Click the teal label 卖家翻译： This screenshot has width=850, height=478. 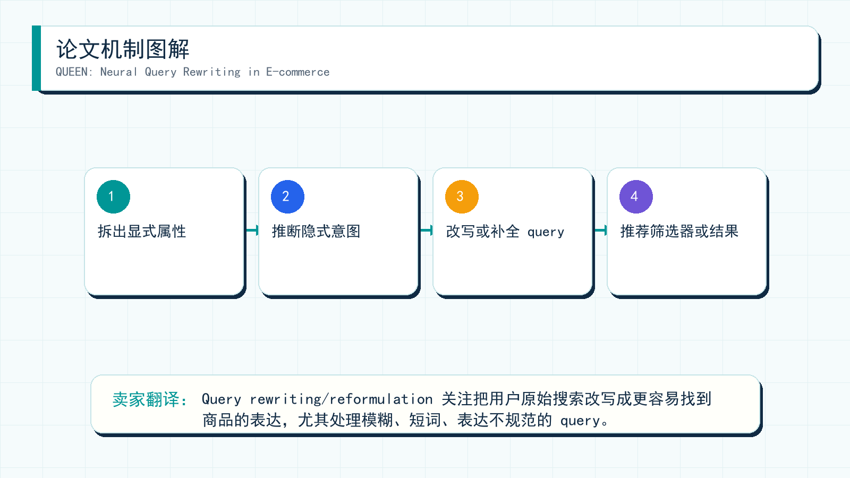[150, 399]
